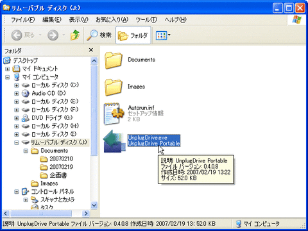
Task: Select ローカル ディスク (E:) drive icon
Action: click(x=26, y=101)
